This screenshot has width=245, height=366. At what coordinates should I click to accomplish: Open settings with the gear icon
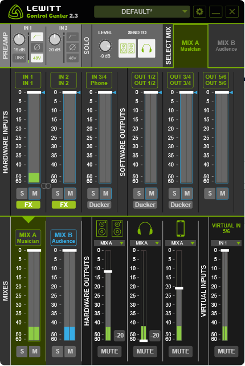pos(199,11)
